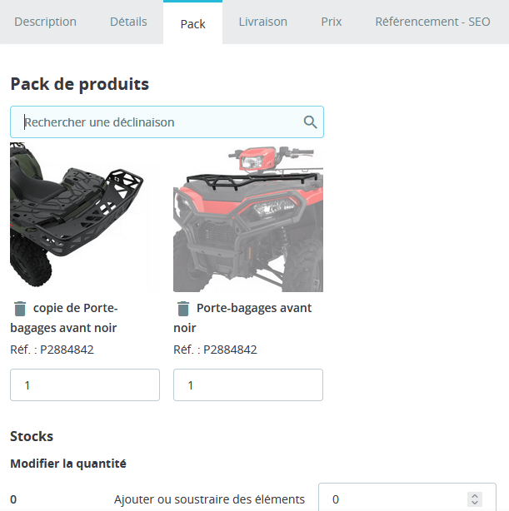Screen dimensions: 509x511
Task: Click the "Ajouter ou soustraire des éléments" input
Action: [x=392, y=499]
